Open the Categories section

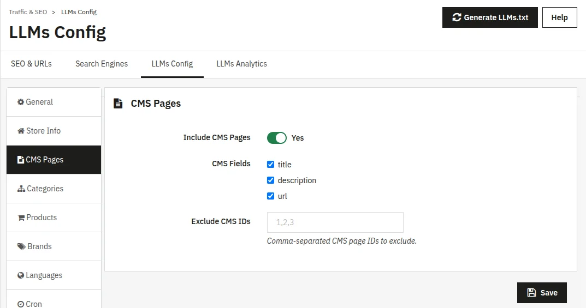(54, 189)
